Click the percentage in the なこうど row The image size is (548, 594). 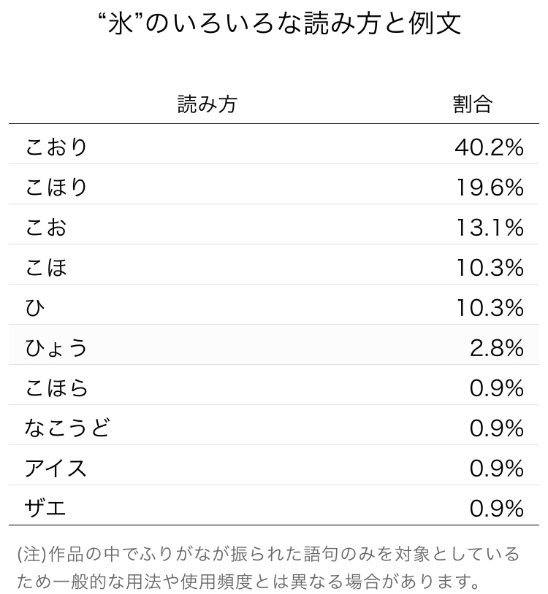click(497, 428)
